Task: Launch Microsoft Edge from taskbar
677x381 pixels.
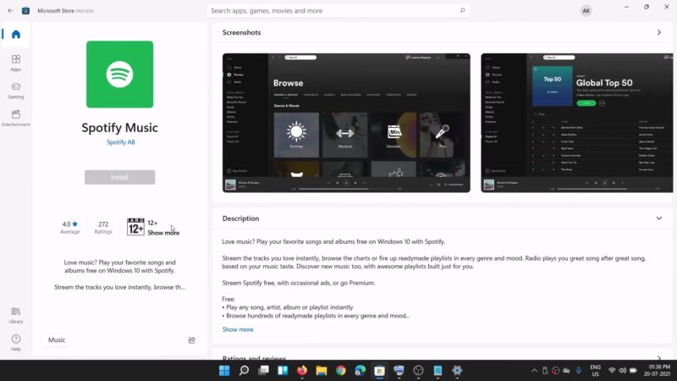Action: coord(361,371)
